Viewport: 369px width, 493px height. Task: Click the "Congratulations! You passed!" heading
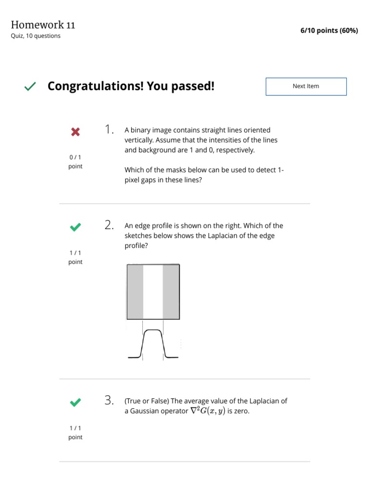(x=131, y=86)
